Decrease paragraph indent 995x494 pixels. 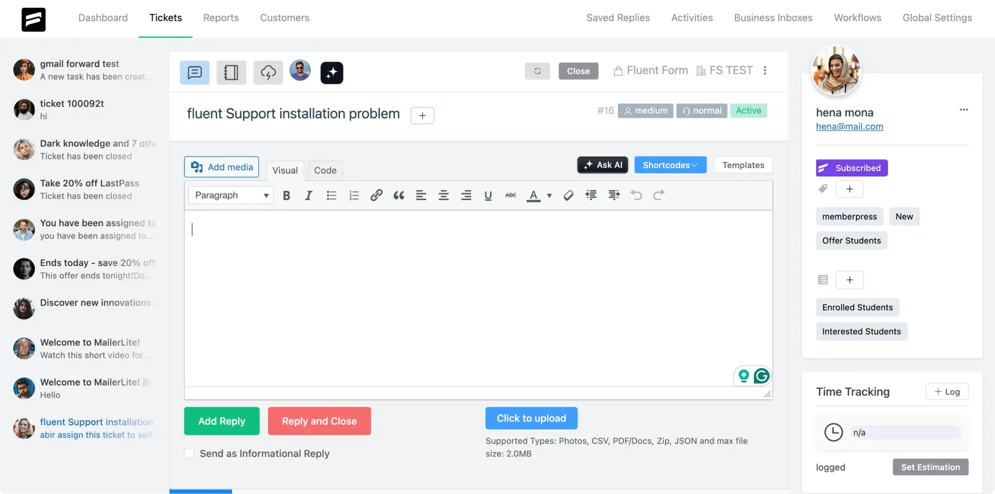point(591,195)
